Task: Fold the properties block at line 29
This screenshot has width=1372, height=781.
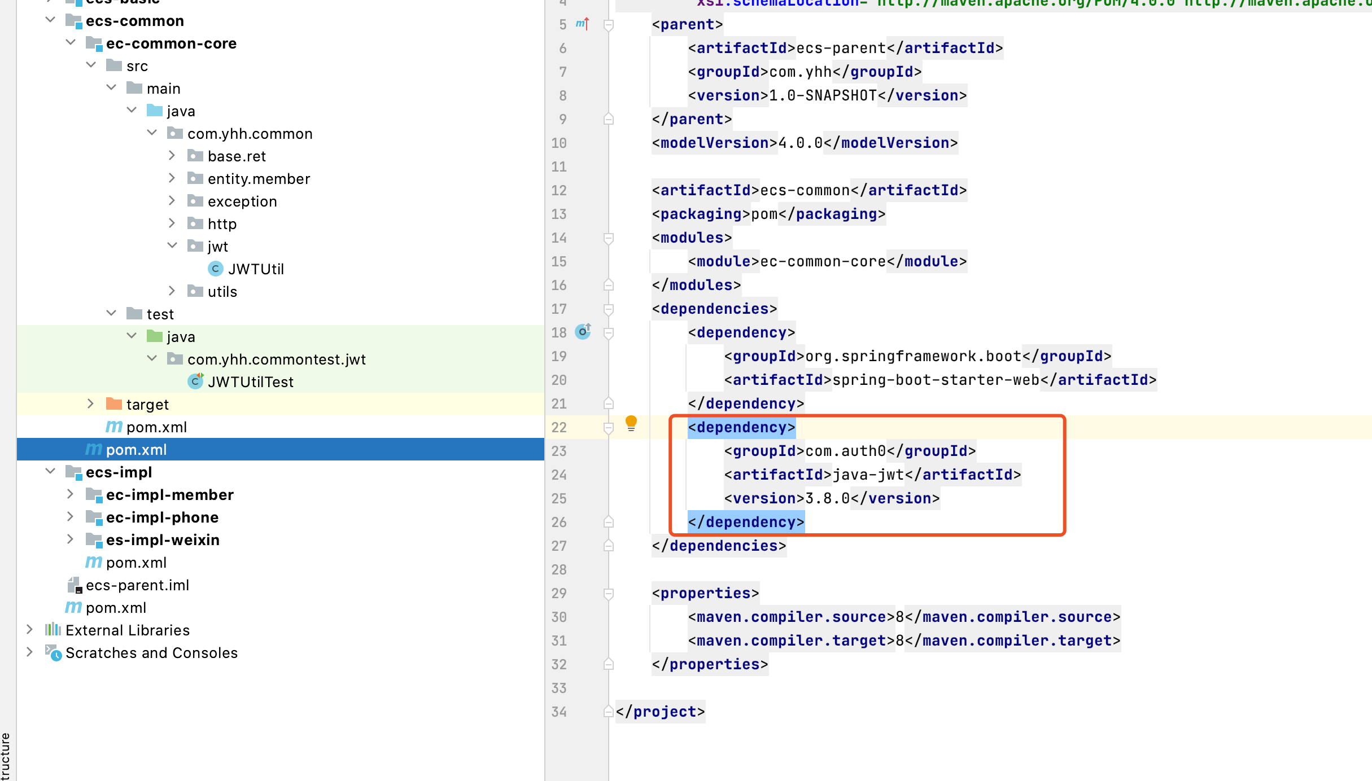Action: pyautogui.click(x=609, y=594)
